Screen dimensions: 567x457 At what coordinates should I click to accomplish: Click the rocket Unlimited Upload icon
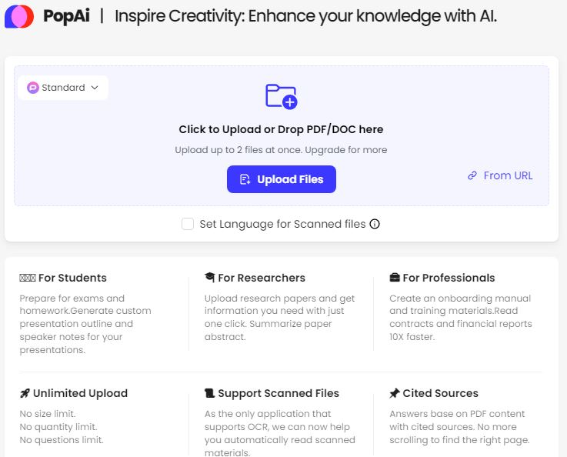(25, 393)
